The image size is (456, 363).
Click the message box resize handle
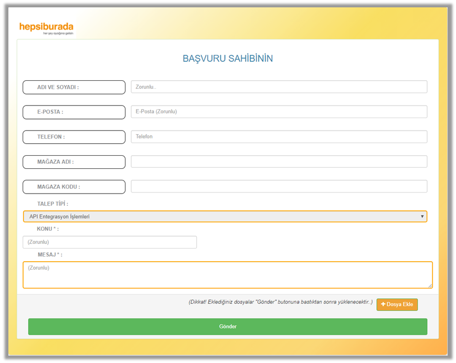pyautogui.click(x=430, y=286)
